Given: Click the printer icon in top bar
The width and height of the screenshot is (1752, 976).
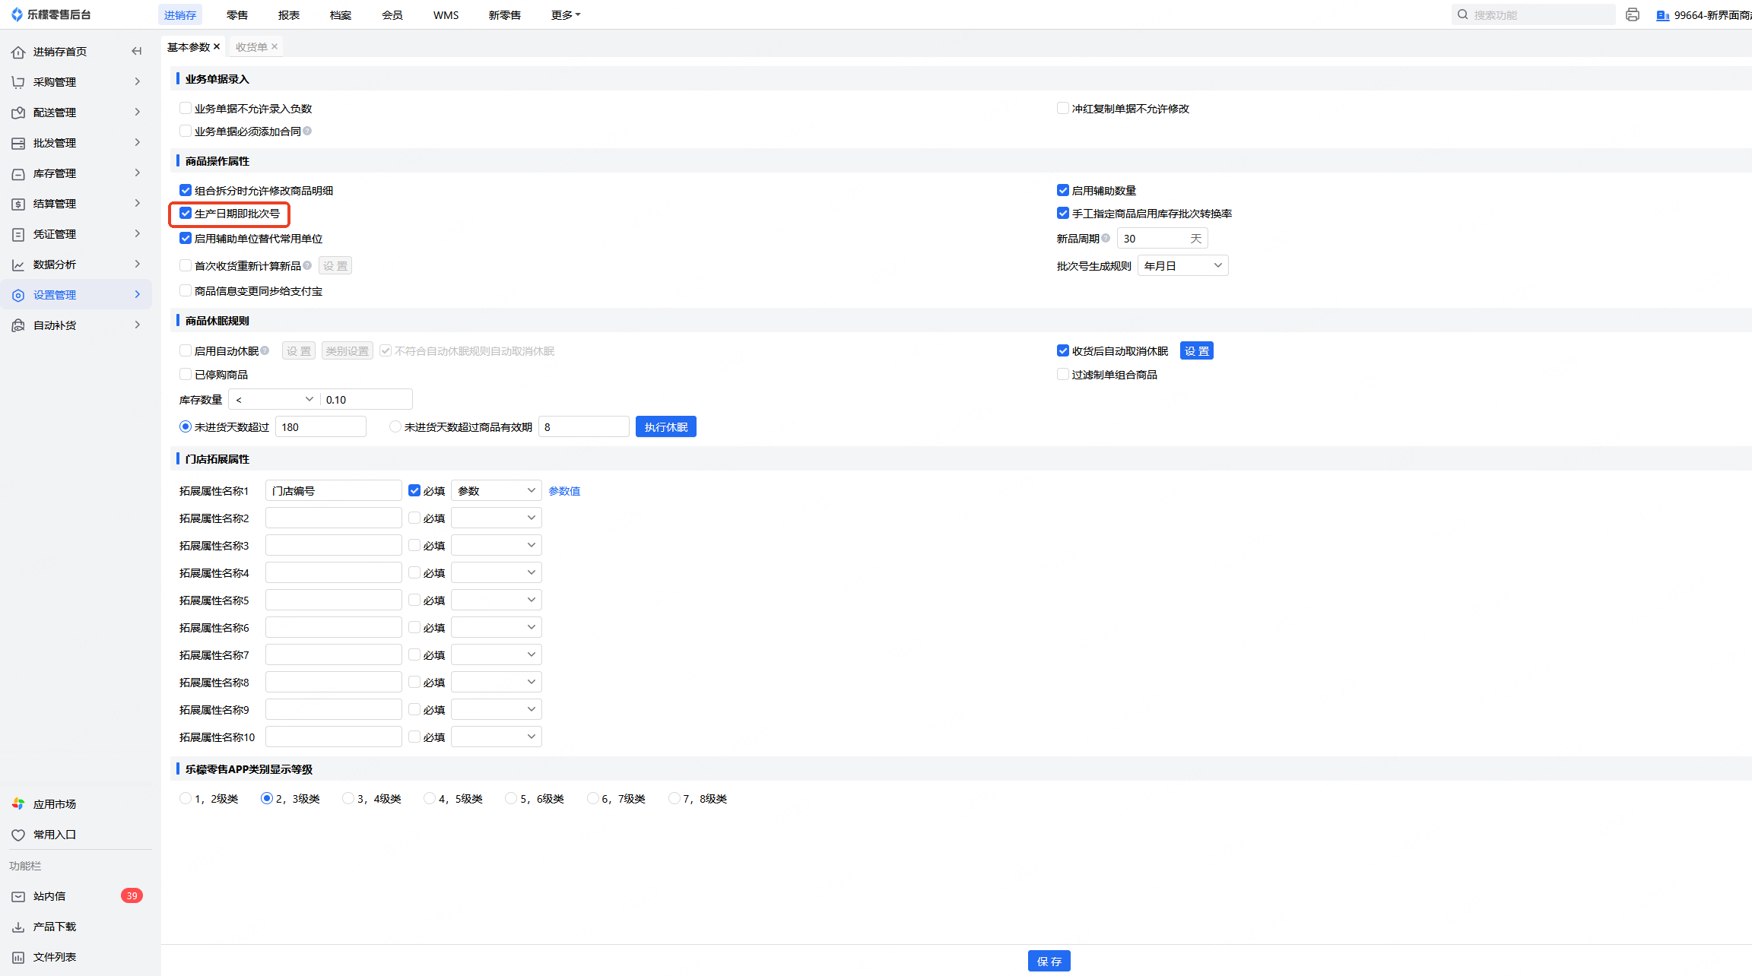Looking at the screenshot, I should click(1633, 14).
